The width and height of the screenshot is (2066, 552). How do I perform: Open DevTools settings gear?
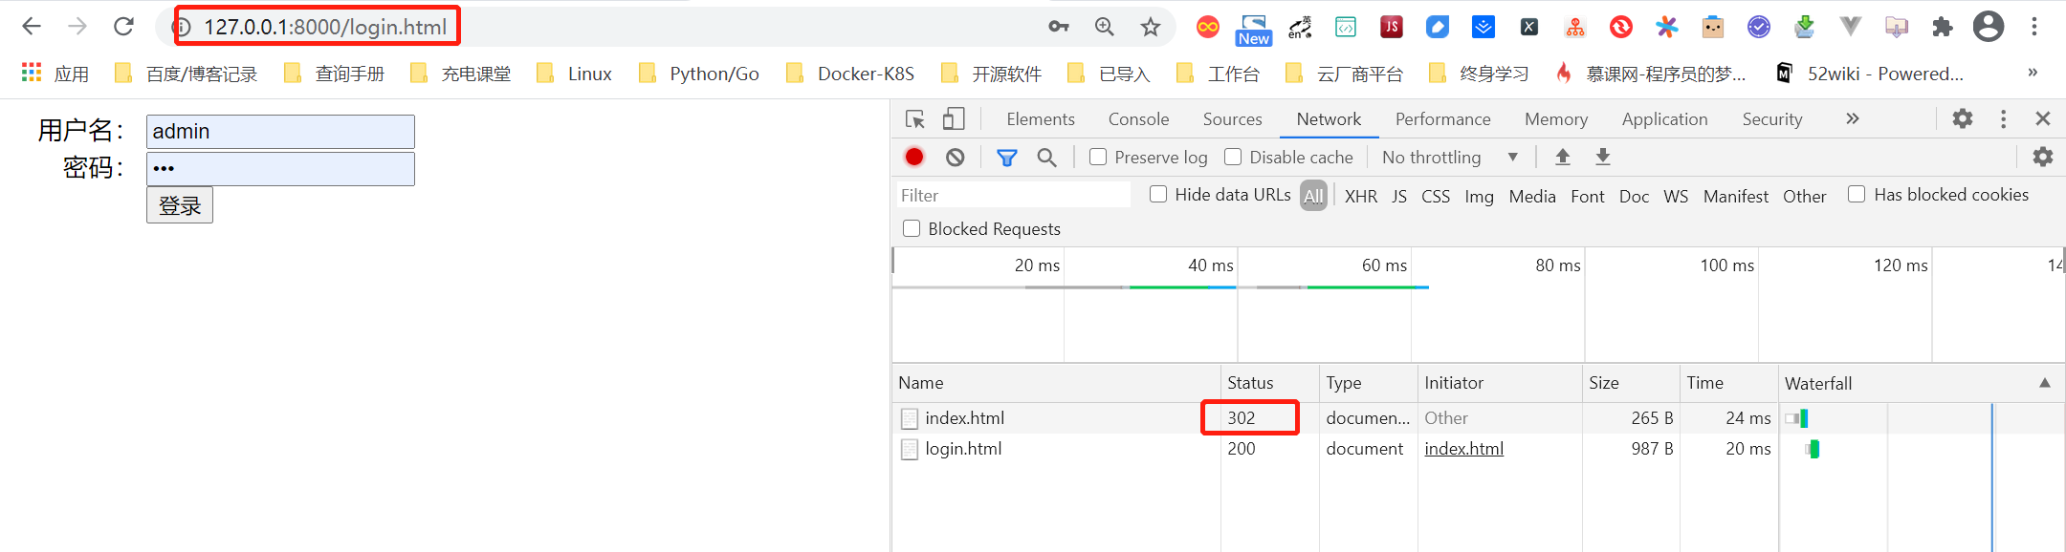[x=1963, y=118]
